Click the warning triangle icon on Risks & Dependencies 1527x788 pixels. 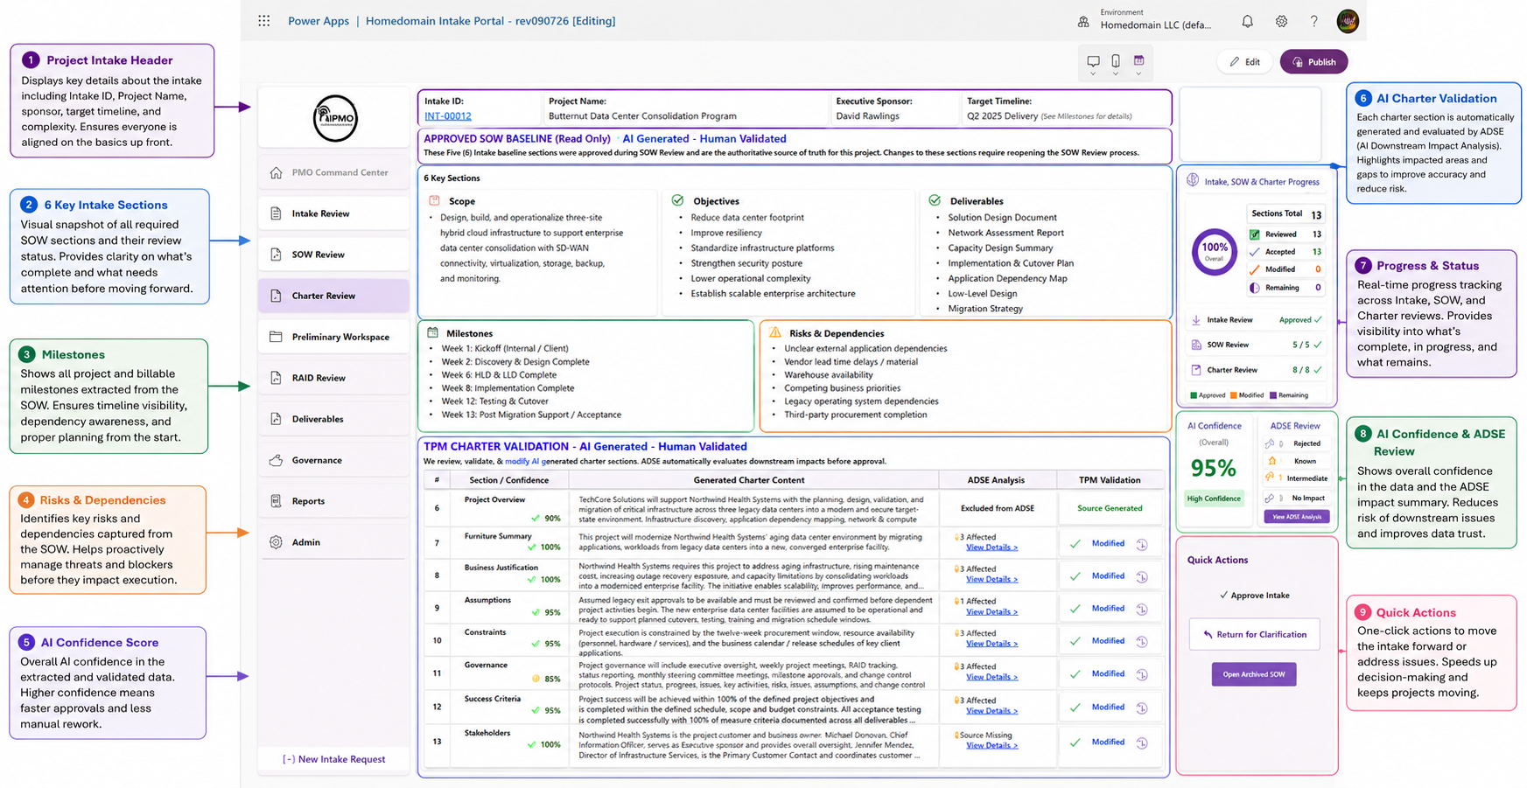tap(775, 332)
